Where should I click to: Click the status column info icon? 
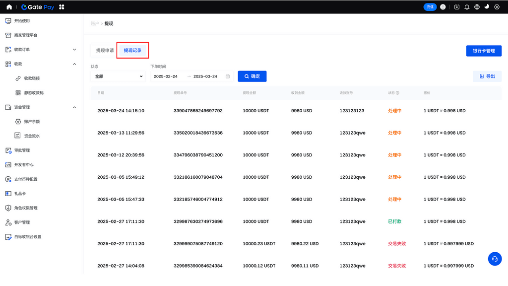pyautogui.click(x=397, y=93)
